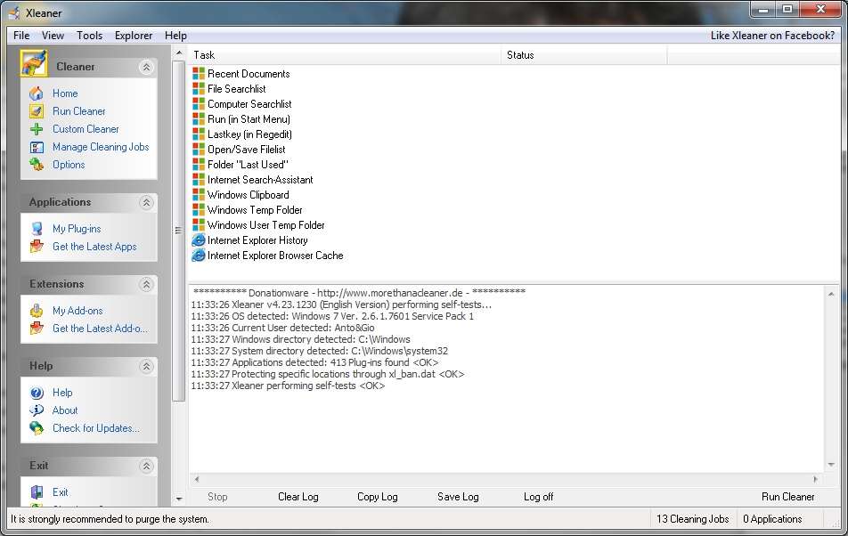Click the Status column header
Viewport: 848px width, 536px height.
(x=584, y=55)
